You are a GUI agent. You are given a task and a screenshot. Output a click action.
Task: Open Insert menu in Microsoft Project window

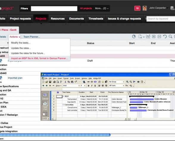click(x=60, y=78)
